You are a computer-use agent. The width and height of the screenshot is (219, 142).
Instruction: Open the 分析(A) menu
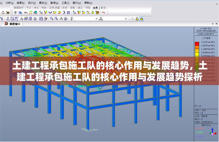(x=10, y=3)
